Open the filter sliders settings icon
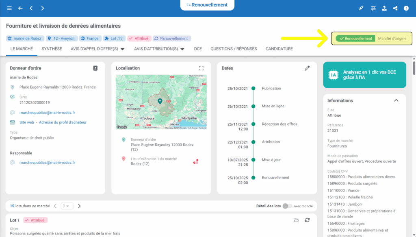The width and height of the screenshot is (416, 237). tap(373, 8)
